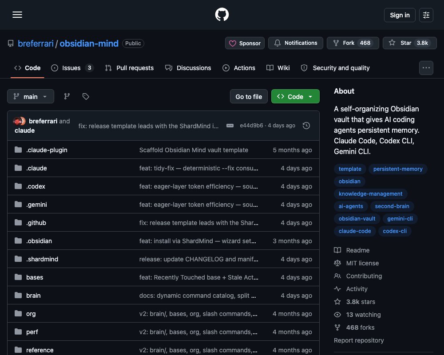The image size is (444, 355).
Task: Expand the main branch selector dropdown
Action: click(x=31, y=97)
